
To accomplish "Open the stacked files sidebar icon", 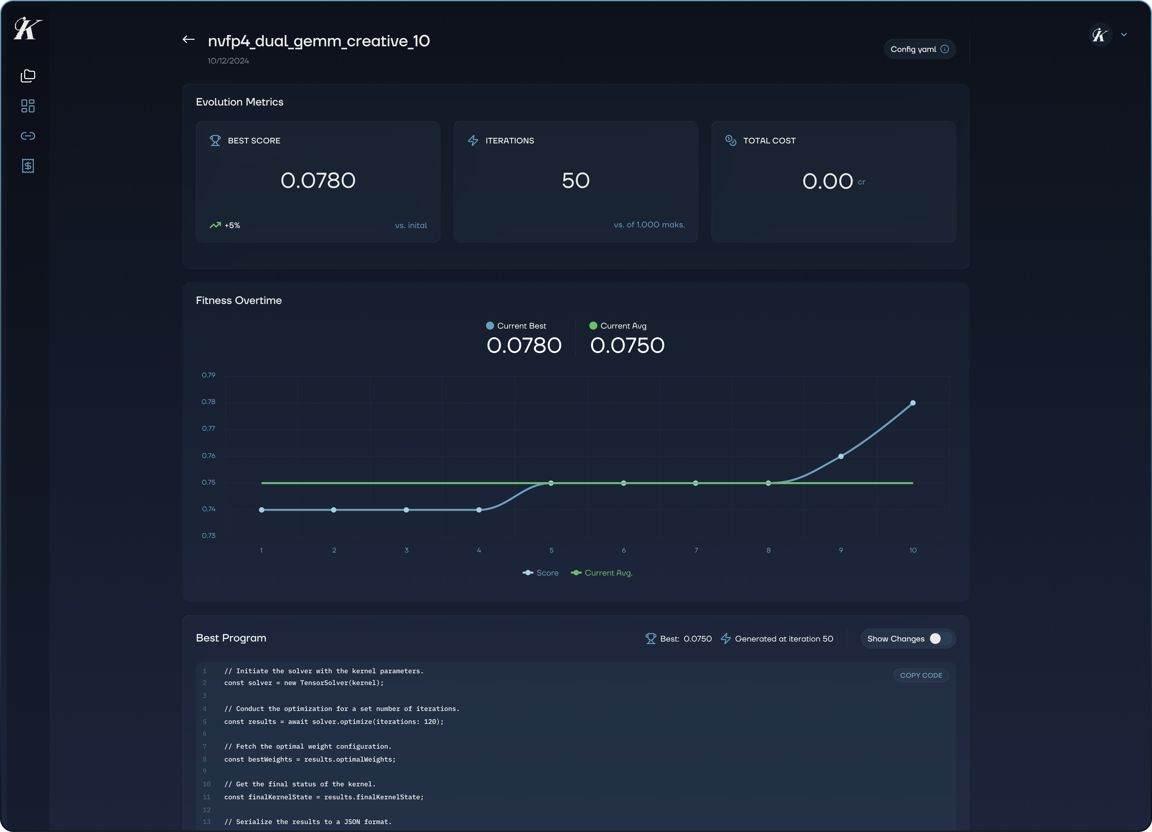I will [28, 76].
